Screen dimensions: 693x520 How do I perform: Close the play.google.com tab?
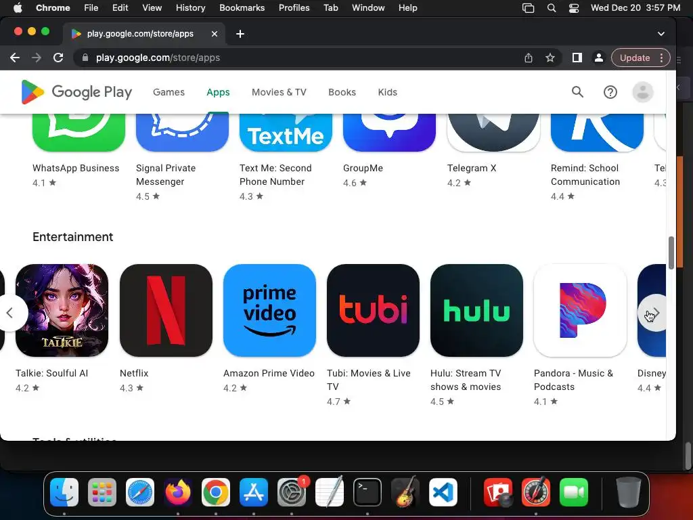pyautogui.click(x=215, y=34)
